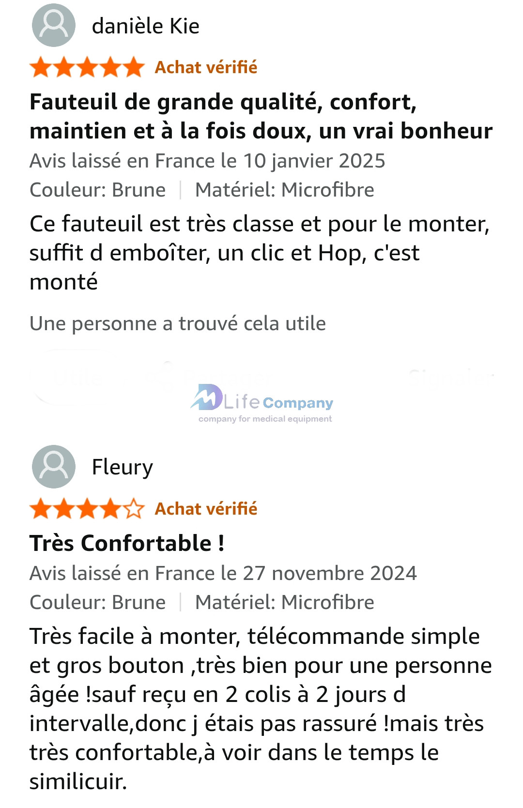This screenshot has width=523, height=808.
Task: Select 'Matériel: Microfibre' in Fleury's review
Action: point(284,602)
